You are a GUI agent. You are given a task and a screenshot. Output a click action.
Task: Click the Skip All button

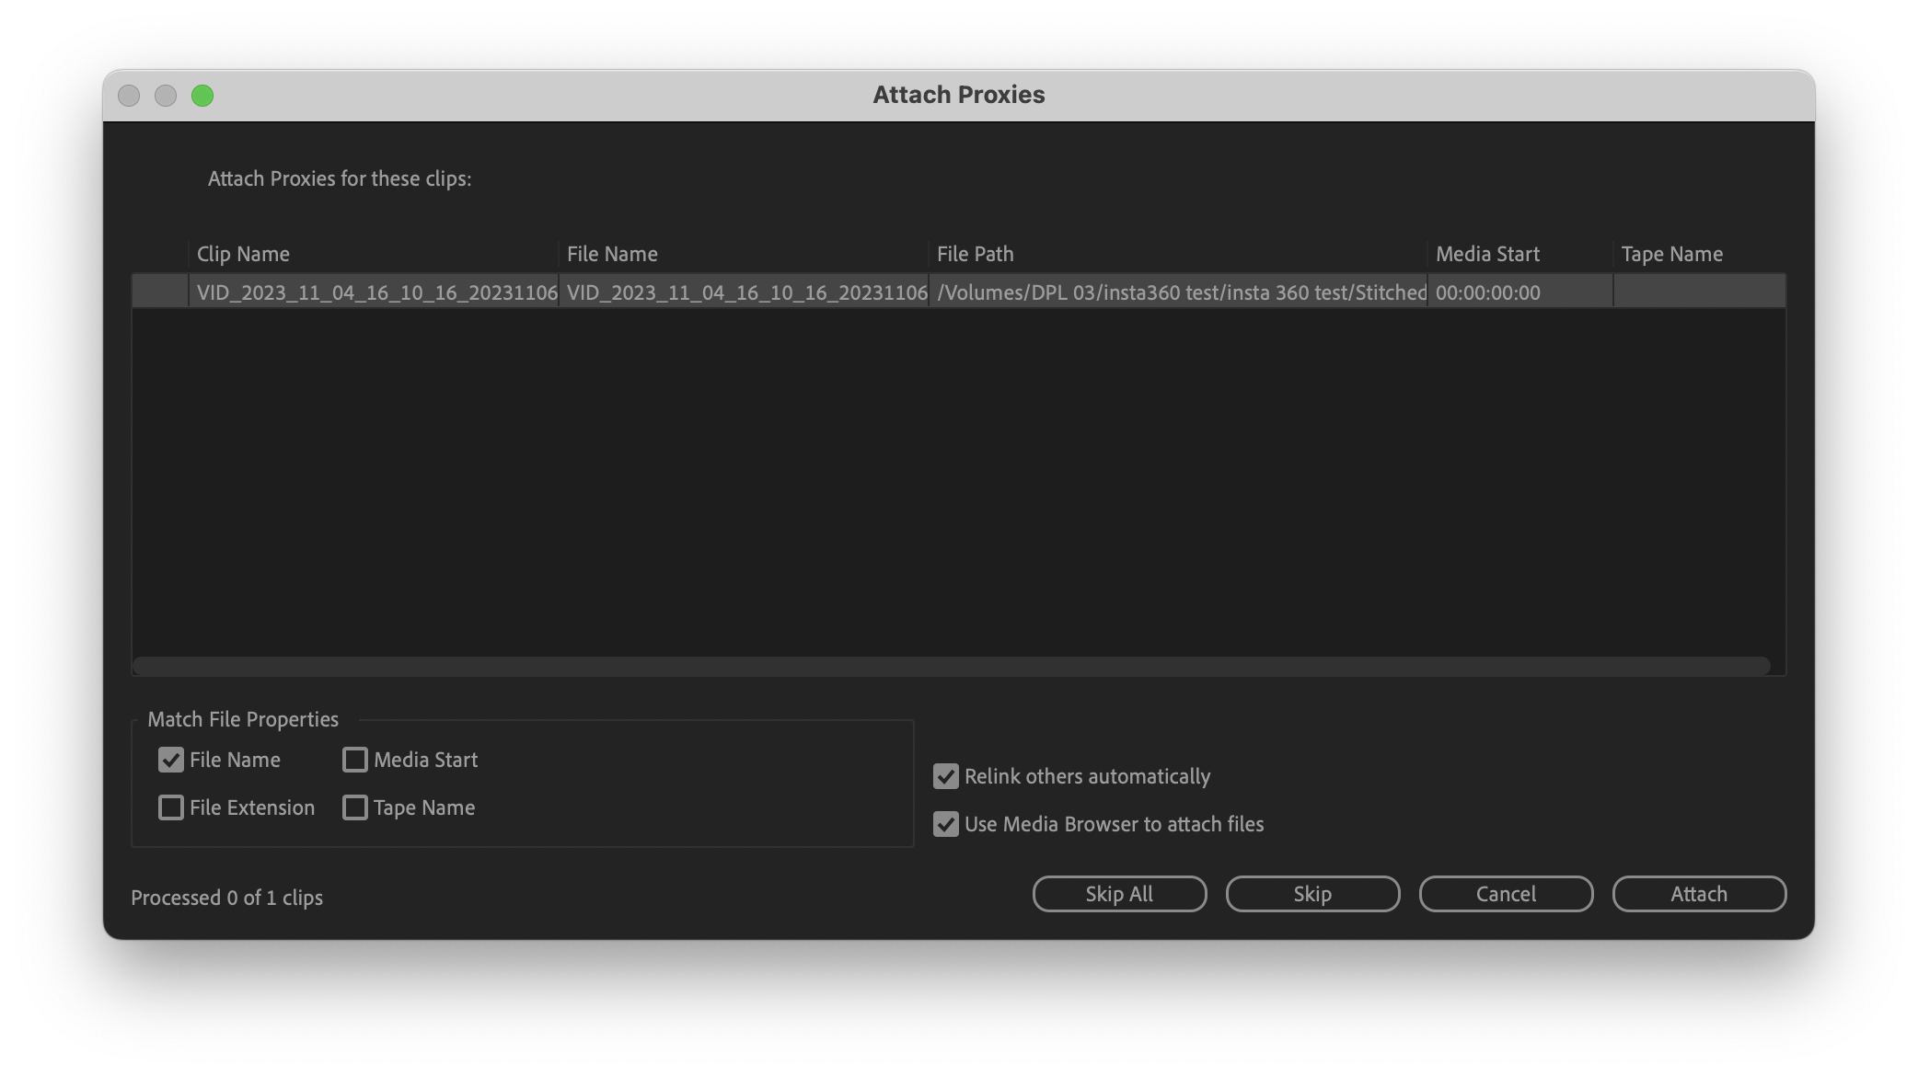tap(1119, 894)
